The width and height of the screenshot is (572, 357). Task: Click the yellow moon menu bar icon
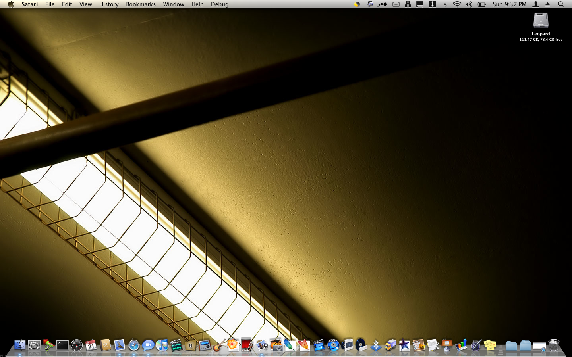coord(357,4)
